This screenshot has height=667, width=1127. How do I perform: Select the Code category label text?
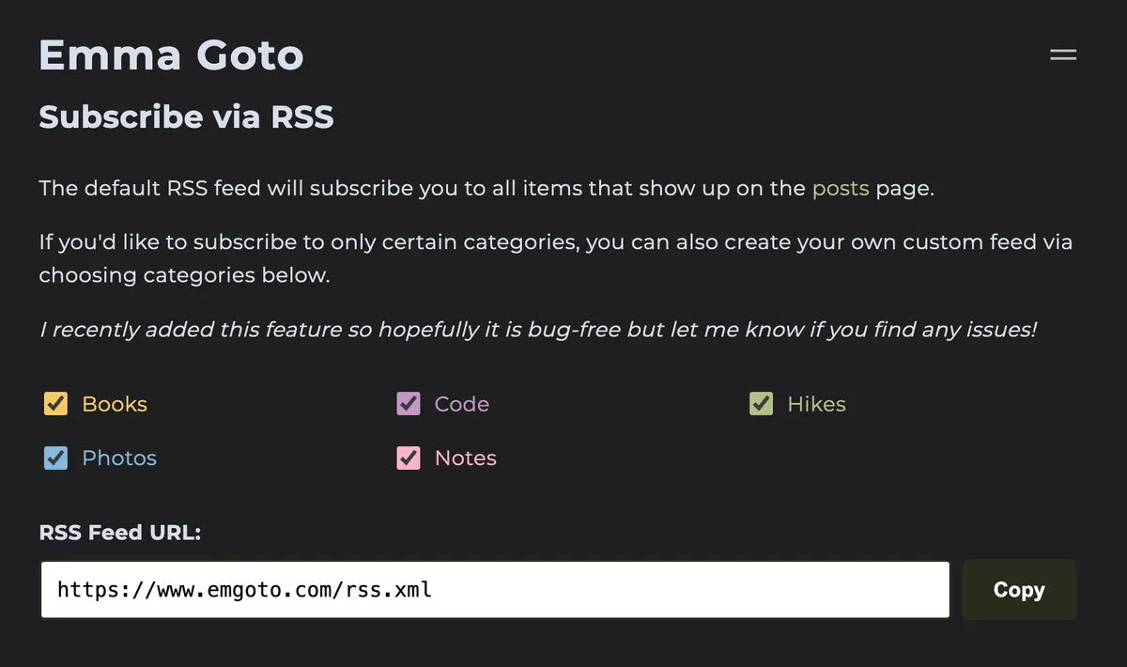461,404
